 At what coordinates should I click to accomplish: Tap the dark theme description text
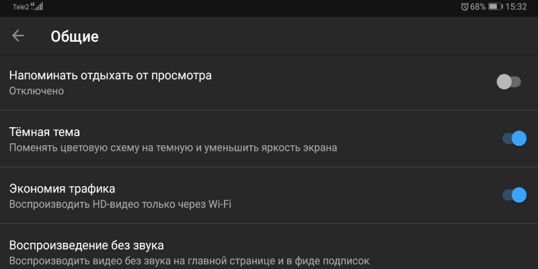click(x=173, y=148)
